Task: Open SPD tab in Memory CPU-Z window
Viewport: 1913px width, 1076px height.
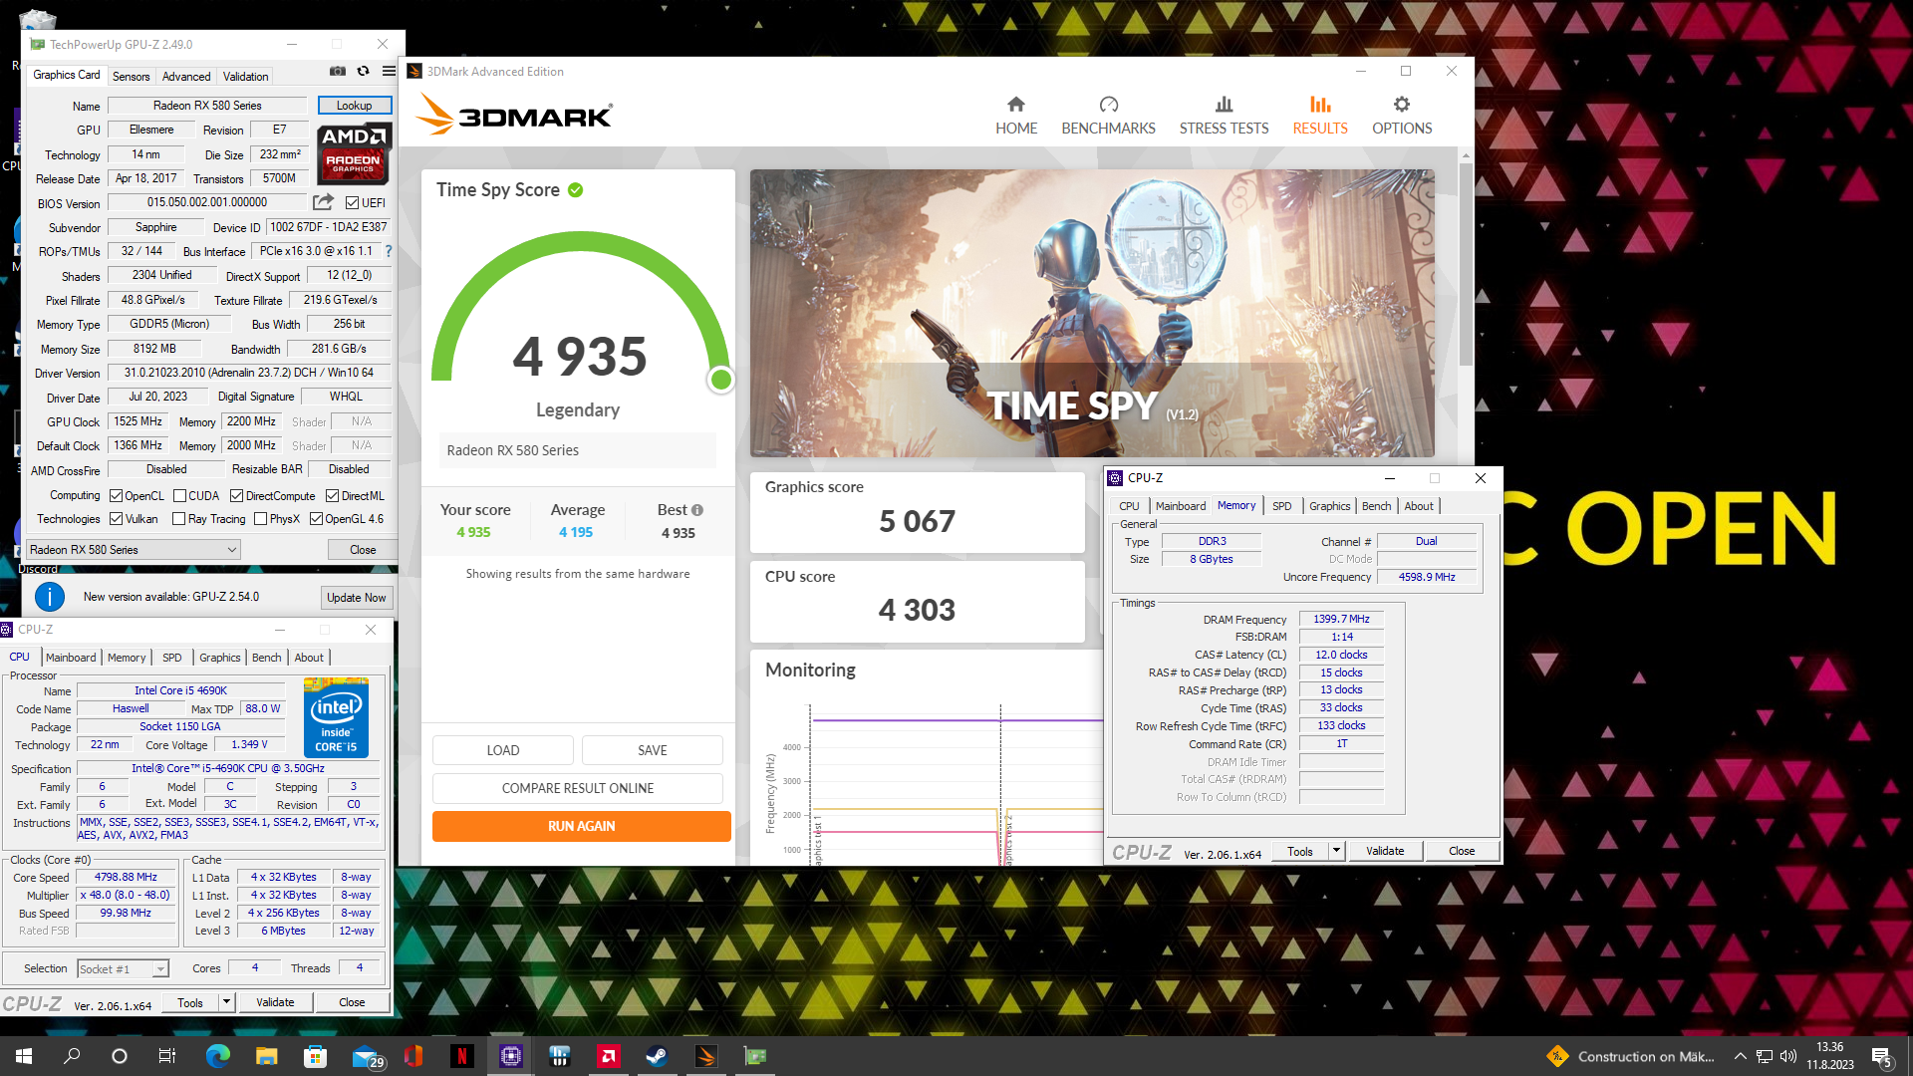Action: (x=1281, y=506)
